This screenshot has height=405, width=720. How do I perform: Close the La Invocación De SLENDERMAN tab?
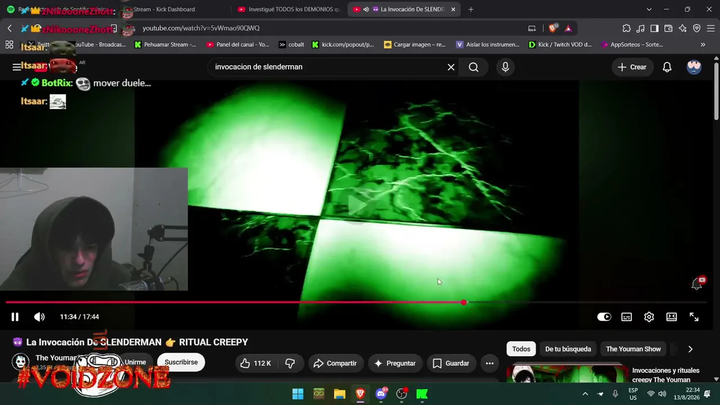453,10
